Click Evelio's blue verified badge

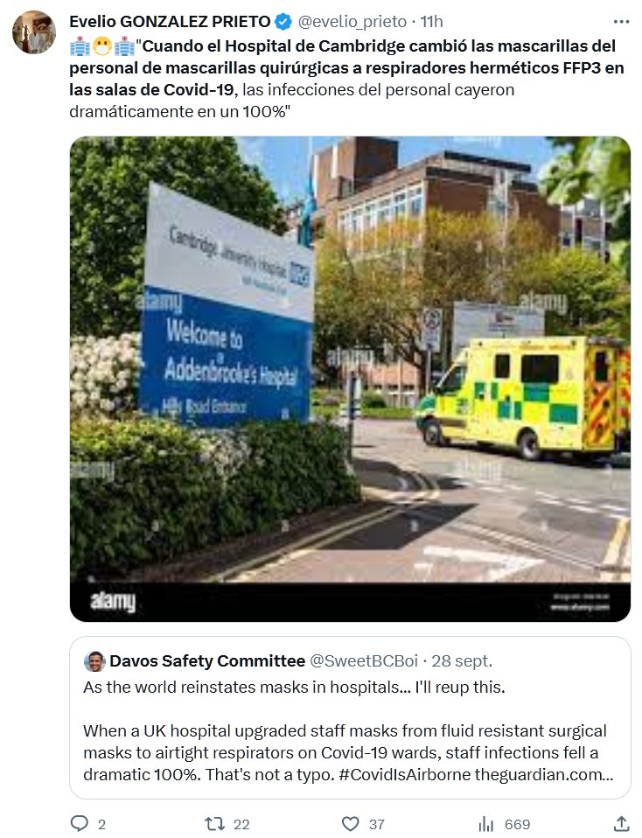(283, 22)
